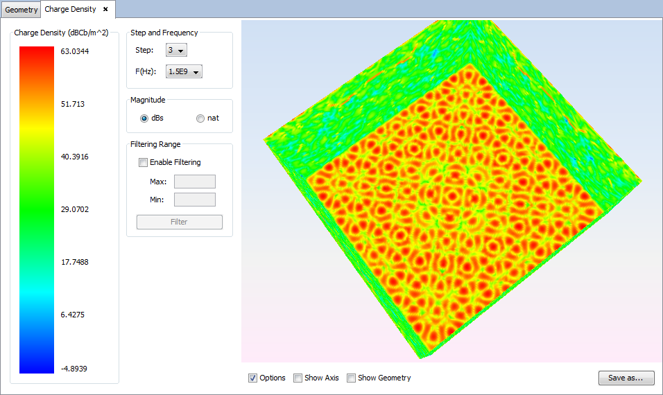Open the Step dropdown

click(176, 50)
